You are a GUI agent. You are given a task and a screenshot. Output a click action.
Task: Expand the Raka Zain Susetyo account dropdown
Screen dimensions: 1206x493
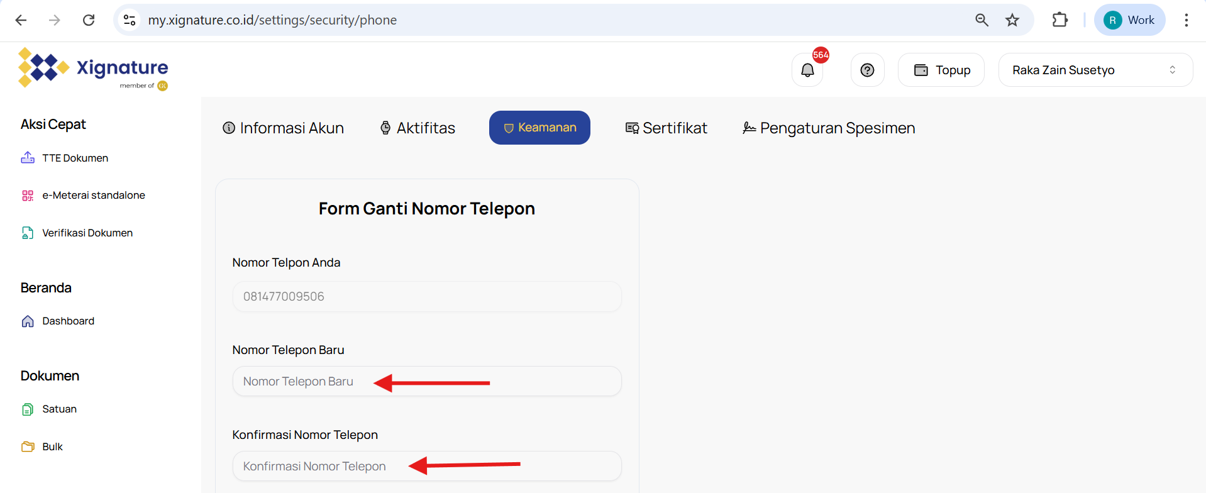coord(1095,70)
